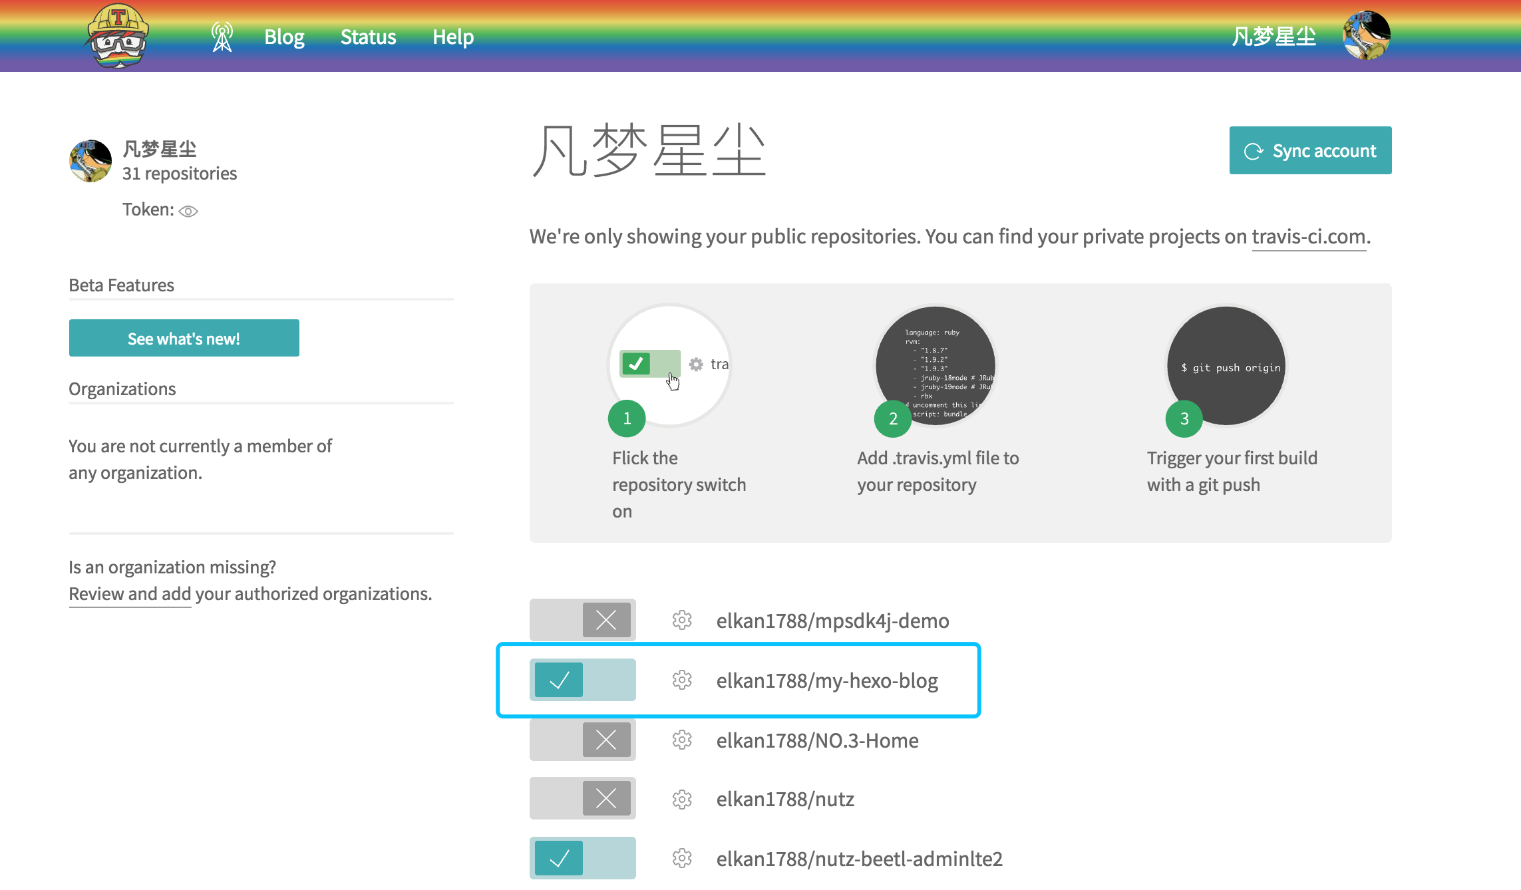Reveal the API token with eye icon
The height and width of the screenshot is (890, 1521).
188,212
